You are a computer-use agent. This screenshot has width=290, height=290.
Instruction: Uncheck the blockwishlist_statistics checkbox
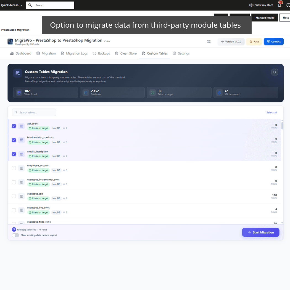coord(14,140)
